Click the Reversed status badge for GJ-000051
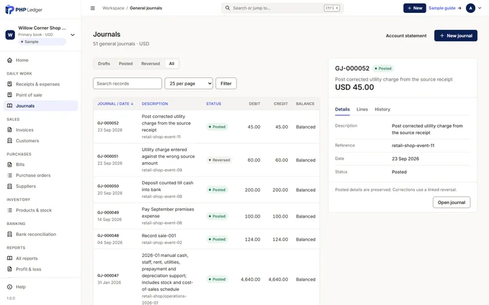 219,160
